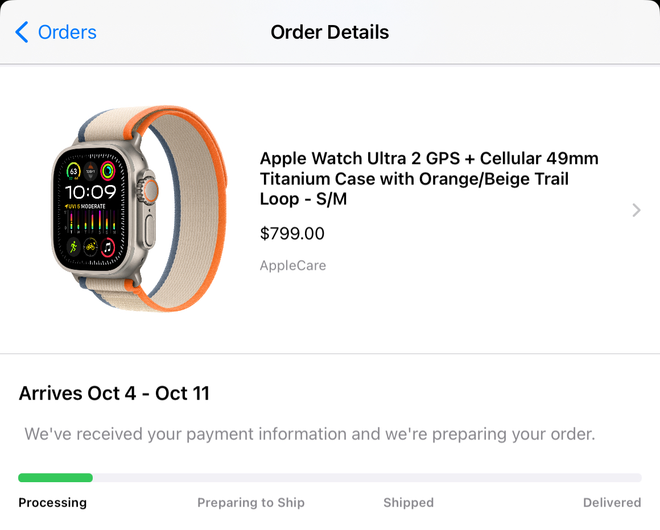This screenshot has height=530, width=660.
Task: Select the Shipped step label
Action: 408,503
